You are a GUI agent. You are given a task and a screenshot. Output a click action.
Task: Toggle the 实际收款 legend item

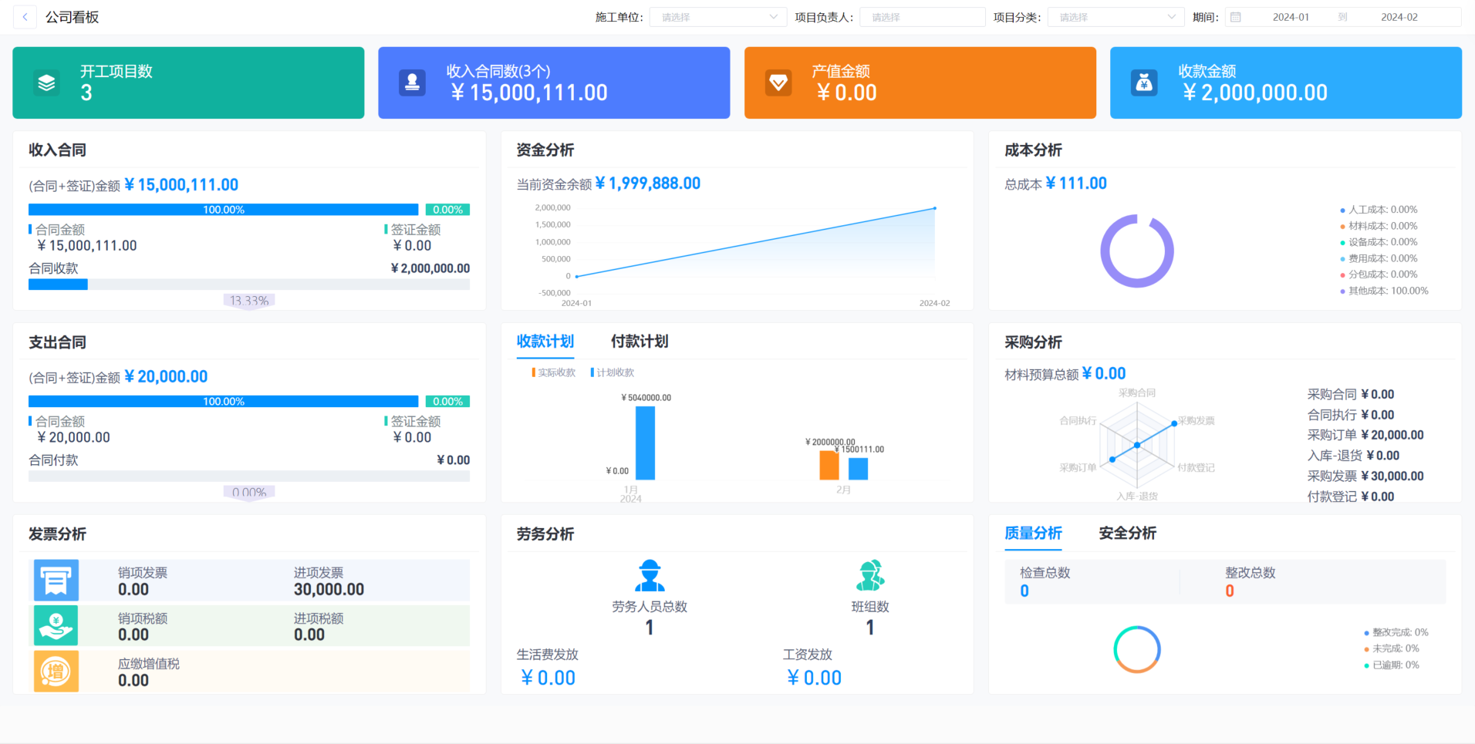pos(552,372)
